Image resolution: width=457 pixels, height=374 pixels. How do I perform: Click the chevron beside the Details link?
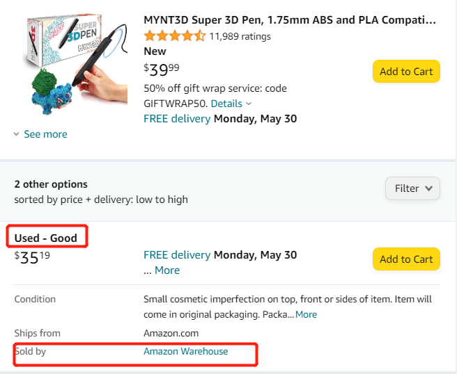pos(249,104)
